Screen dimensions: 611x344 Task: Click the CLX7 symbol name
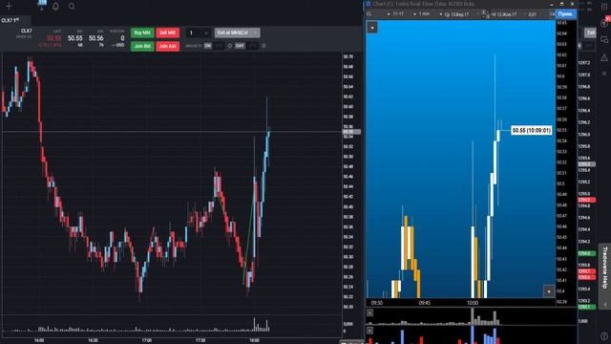pyautogui.click(x=27, y=31)
